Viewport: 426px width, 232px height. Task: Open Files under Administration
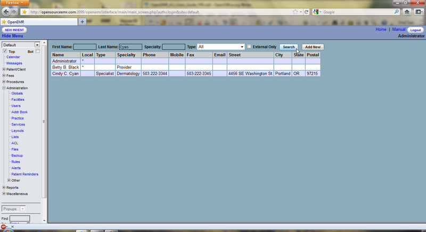15,149
